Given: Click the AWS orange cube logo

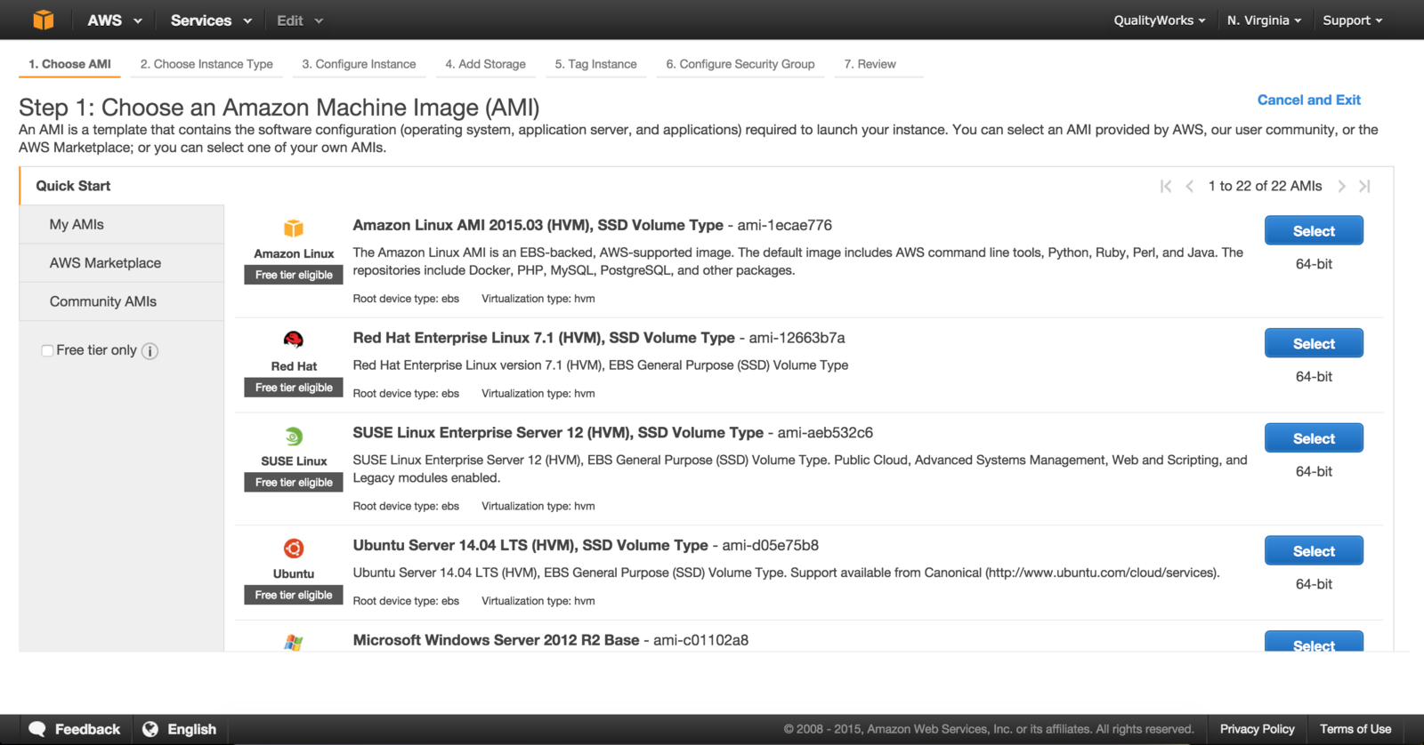Looking at the screenshot, I should pyautogui.click(x=43, y=20).
